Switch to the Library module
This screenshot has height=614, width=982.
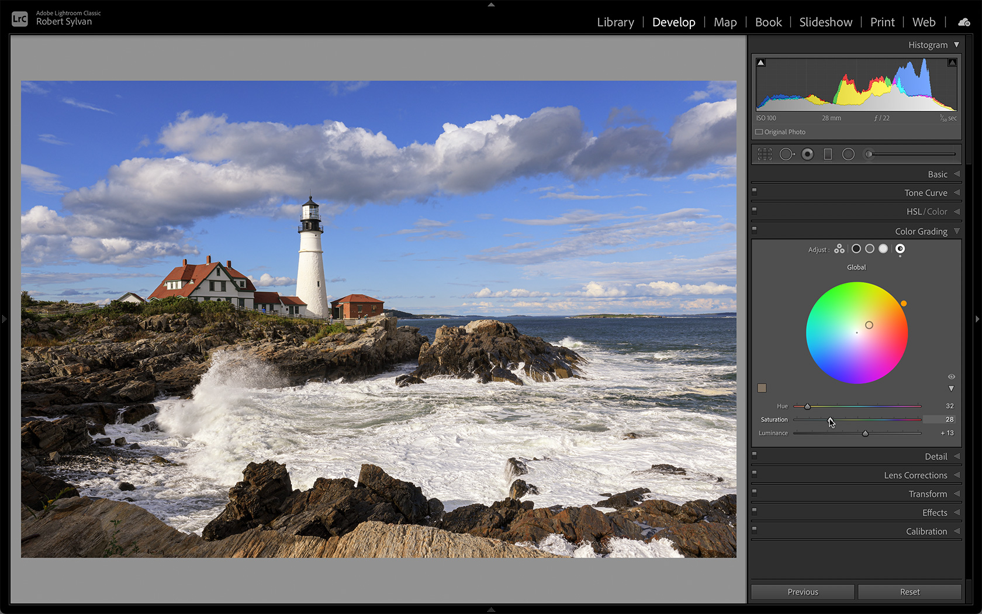click(615, 22)
